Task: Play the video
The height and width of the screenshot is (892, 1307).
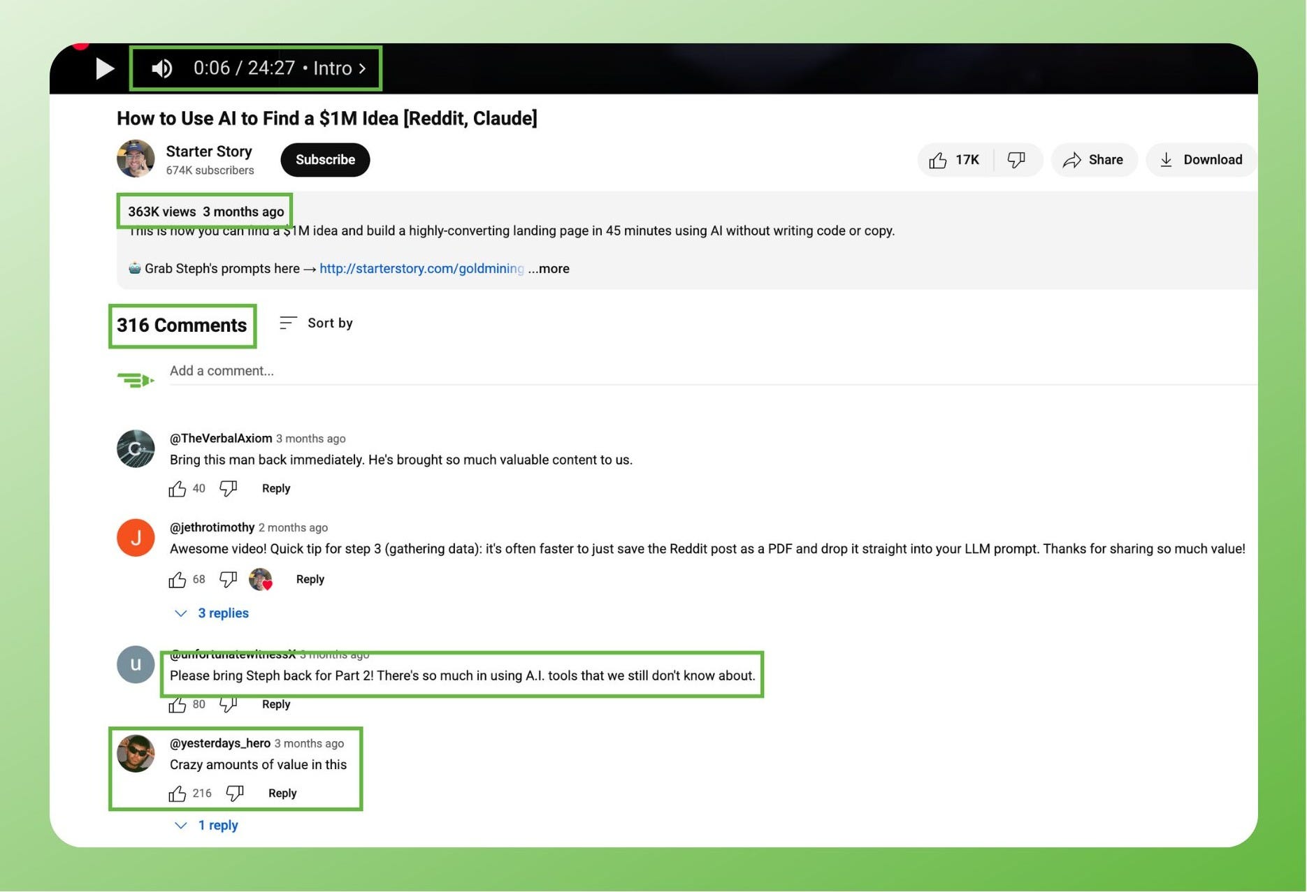Action: pyautogui.click(x=104, y=68)
